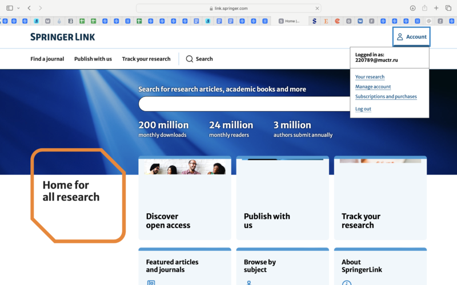457x285 pixels.
Task: Switch to the dark blue S tab
Action: click(x=314, y=21)
